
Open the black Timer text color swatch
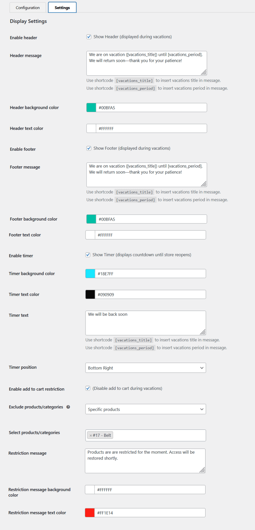point(89,294)
